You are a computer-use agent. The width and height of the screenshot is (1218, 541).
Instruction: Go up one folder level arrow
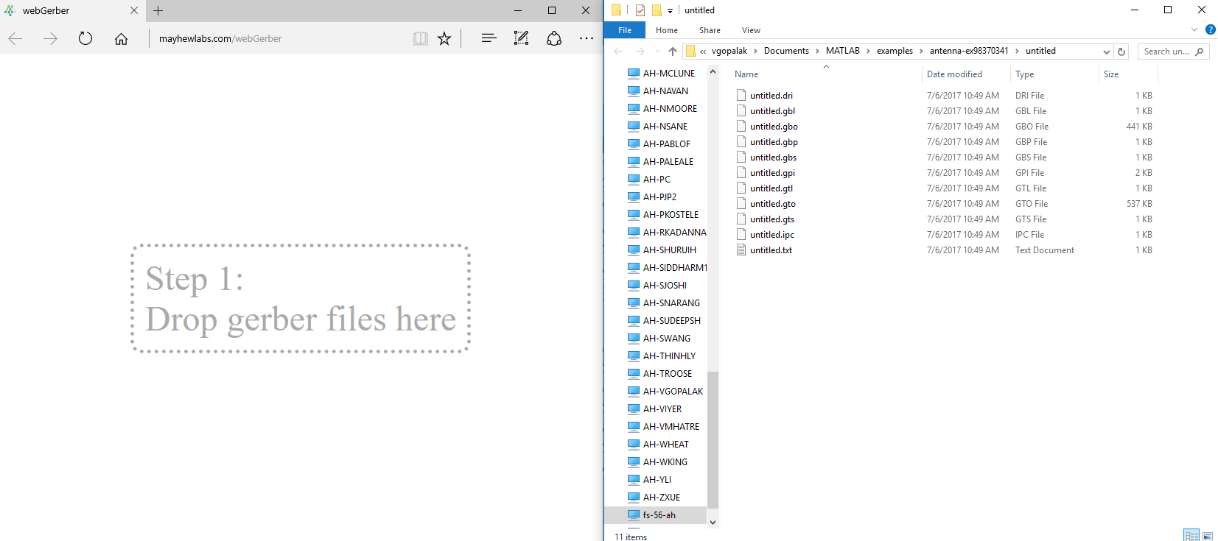[x=672, y=51]
